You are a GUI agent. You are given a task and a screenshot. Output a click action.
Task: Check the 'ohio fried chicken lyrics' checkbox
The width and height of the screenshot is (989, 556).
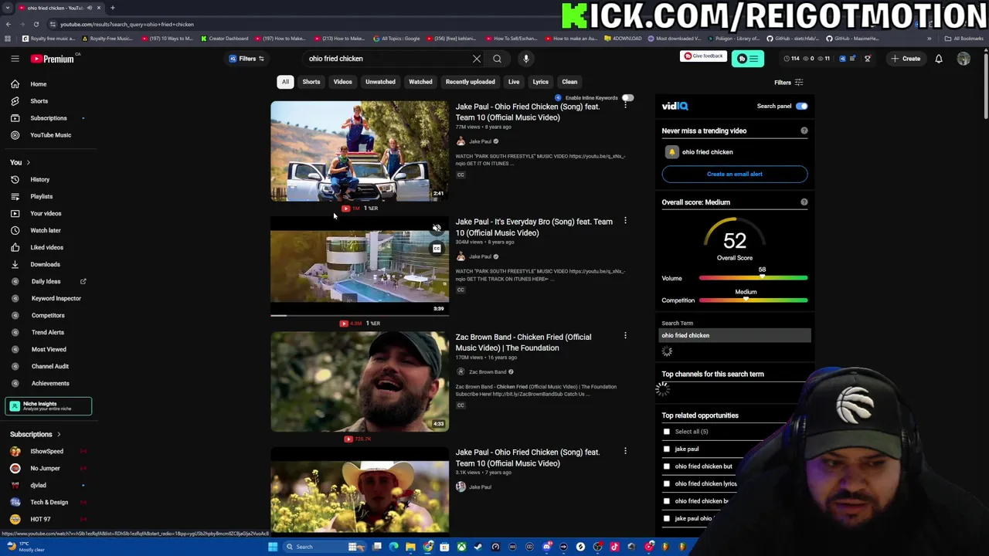(x=667, y=483)
